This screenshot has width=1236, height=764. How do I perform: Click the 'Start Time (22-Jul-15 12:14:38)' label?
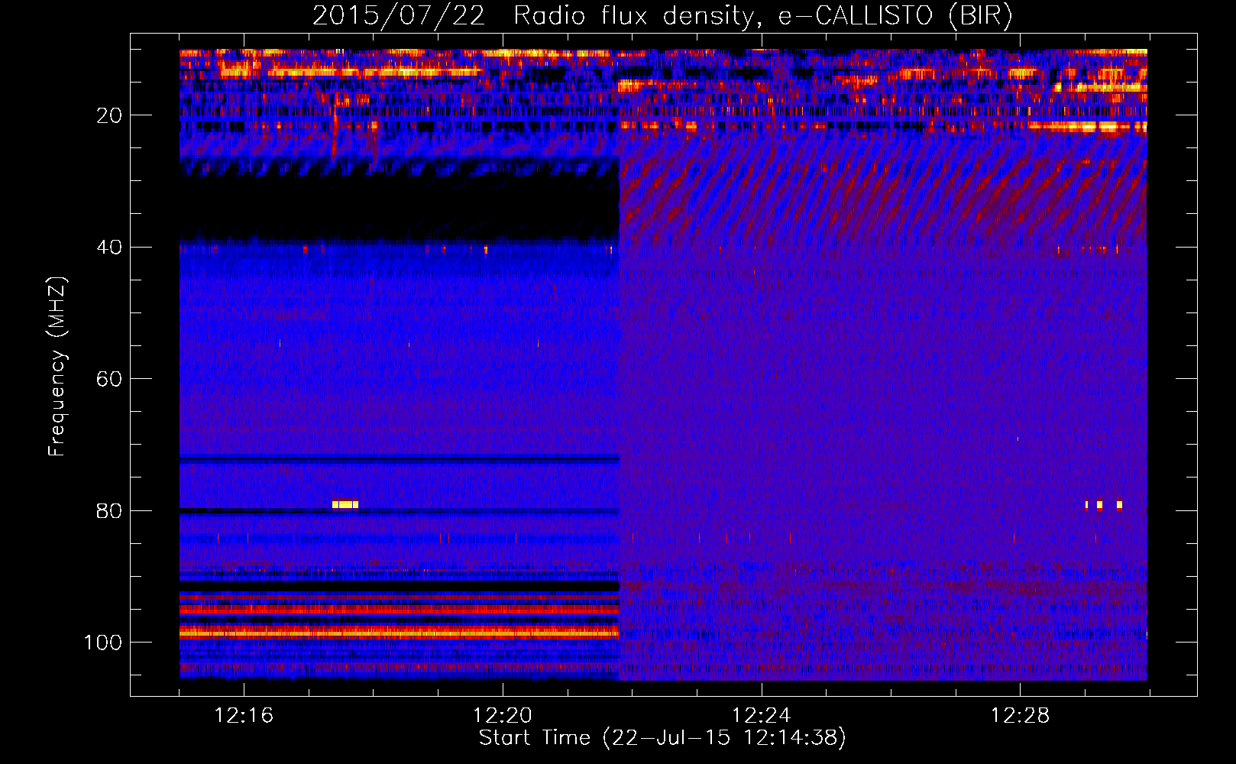662,738
